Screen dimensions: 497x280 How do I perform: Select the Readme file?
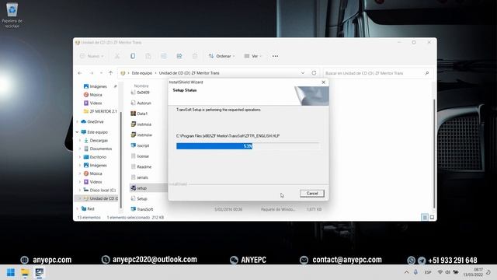click(x=144, y=166)
